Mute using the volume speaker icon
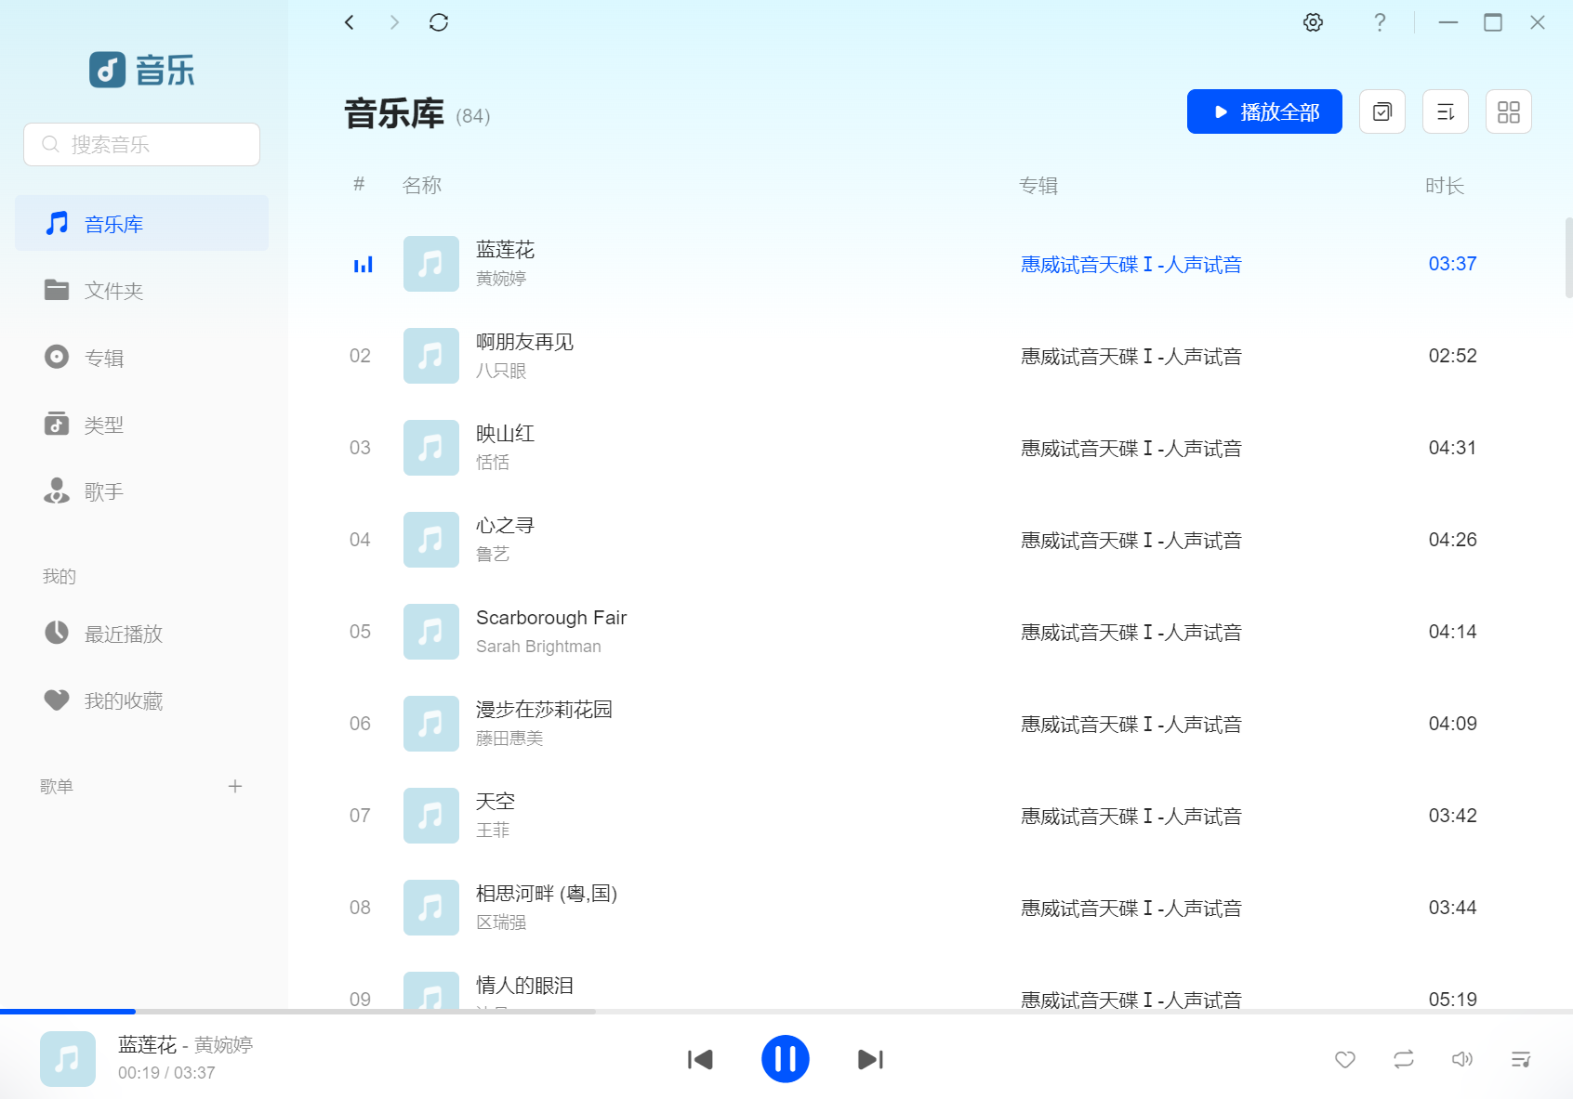Image resolution: width=1573 pixels, height=1099 pixels. (1462, 1059)
